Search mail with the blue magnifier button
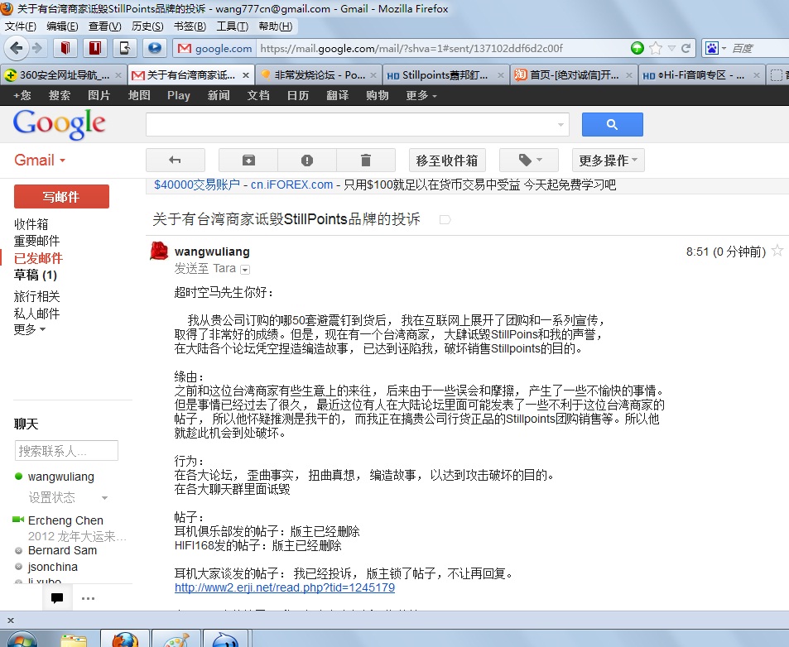789x647 pixels. click(x=613, y=124)
